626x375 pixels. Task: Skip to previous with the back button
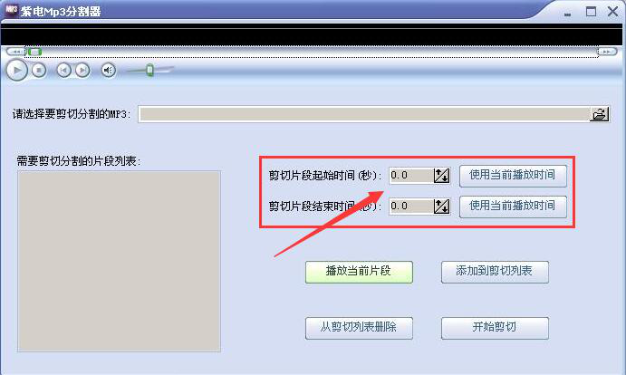coord(63,71)
